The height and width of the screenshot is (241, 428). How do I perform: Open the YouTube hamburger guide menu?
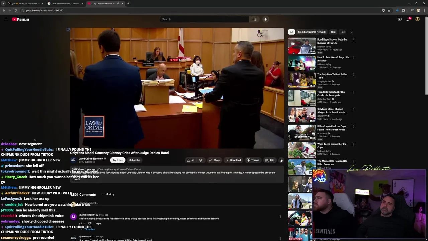[6, 19]
